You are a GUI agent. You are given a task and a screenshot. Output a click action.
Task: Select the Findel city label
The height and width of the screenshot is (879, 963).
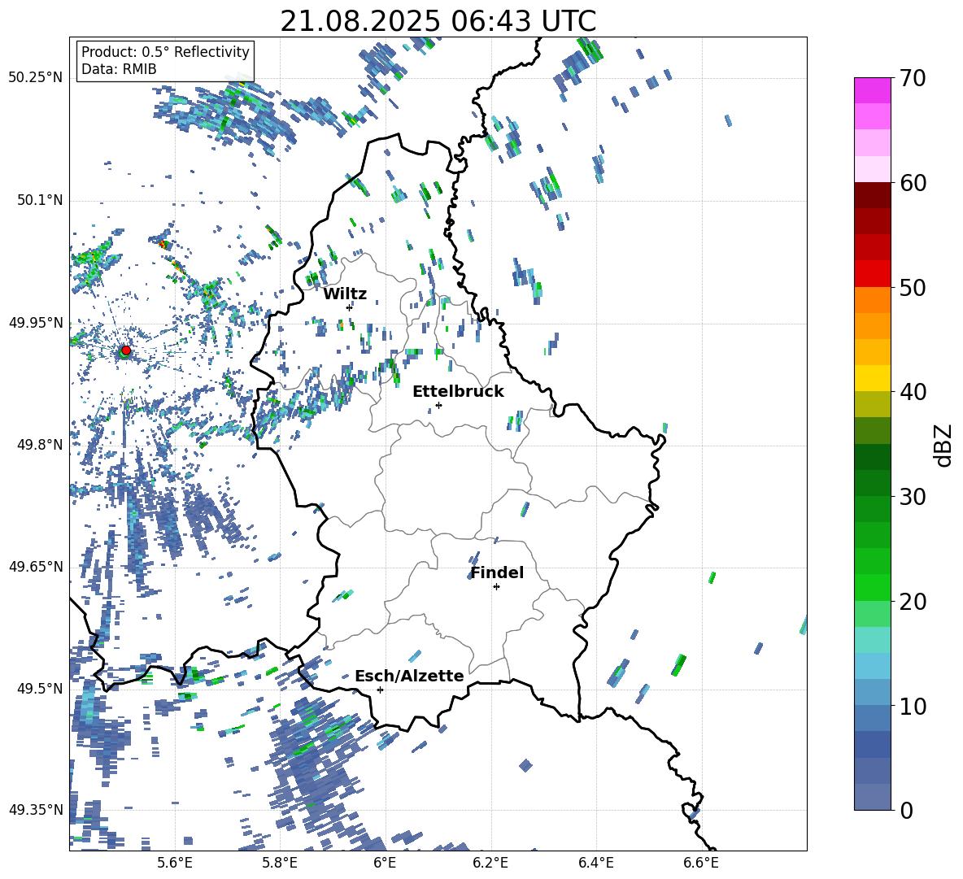pyautogui.click(x=497, y=572)
